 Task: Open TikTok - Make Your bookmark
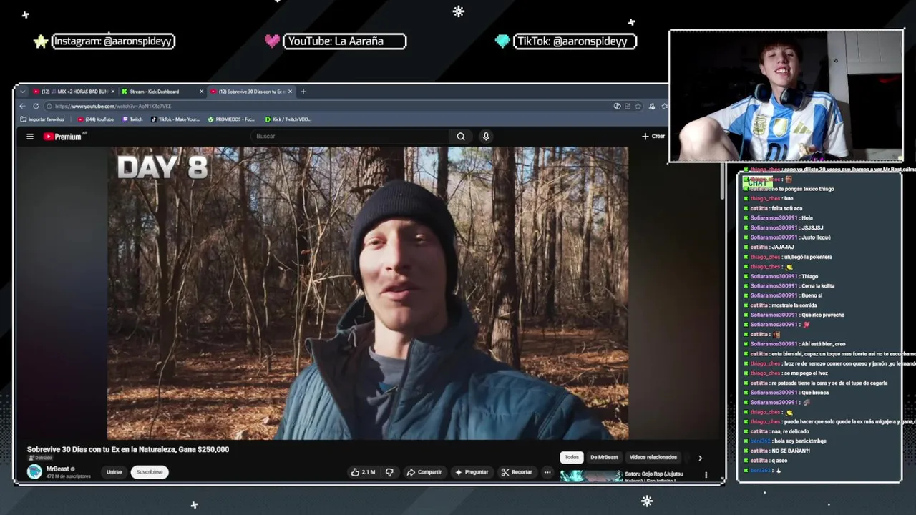coord(175,119)
